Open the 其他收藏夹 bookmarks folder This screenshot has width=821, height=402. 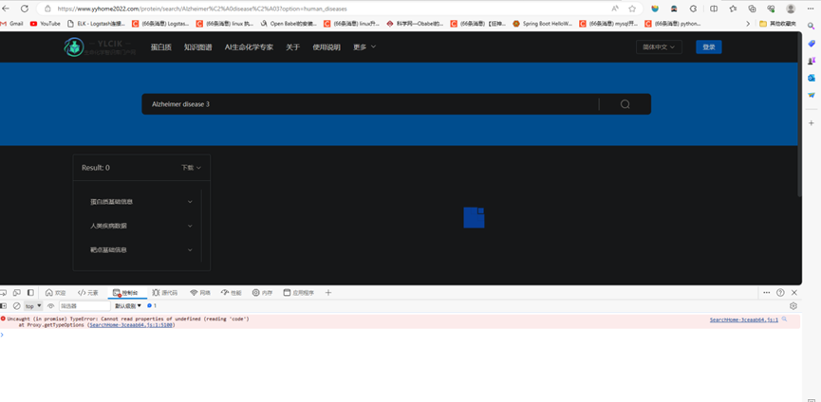(x=777, y=24)
